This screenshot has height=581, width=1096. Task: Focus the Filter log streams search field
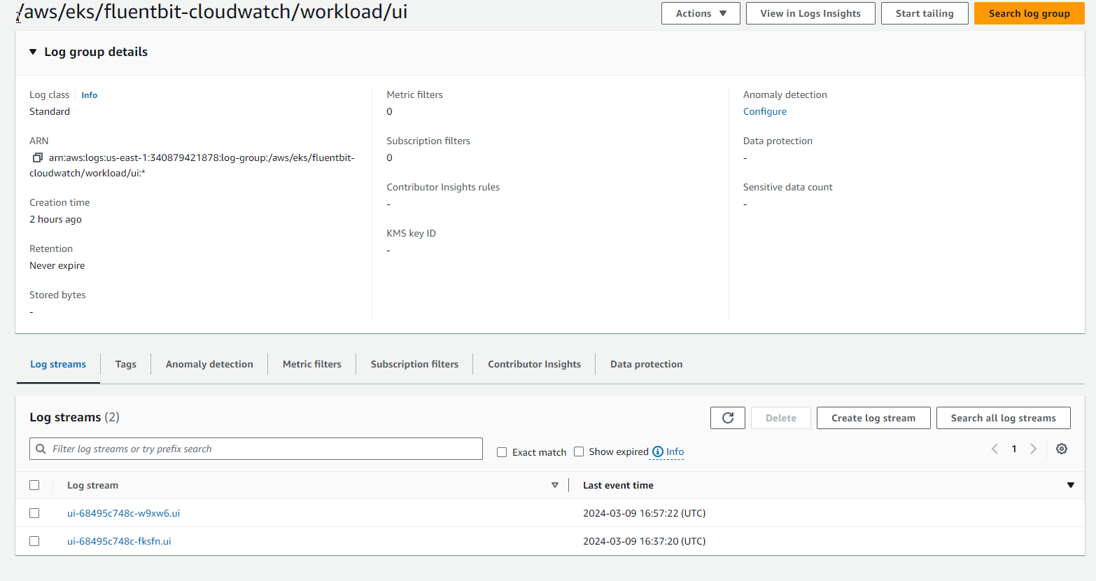[256, 449]
